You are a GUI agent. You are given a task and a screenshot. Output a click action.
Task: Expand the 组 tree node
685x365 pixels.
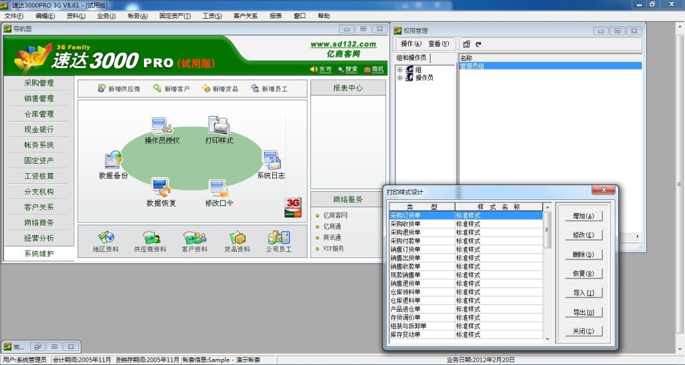(400, 70)
